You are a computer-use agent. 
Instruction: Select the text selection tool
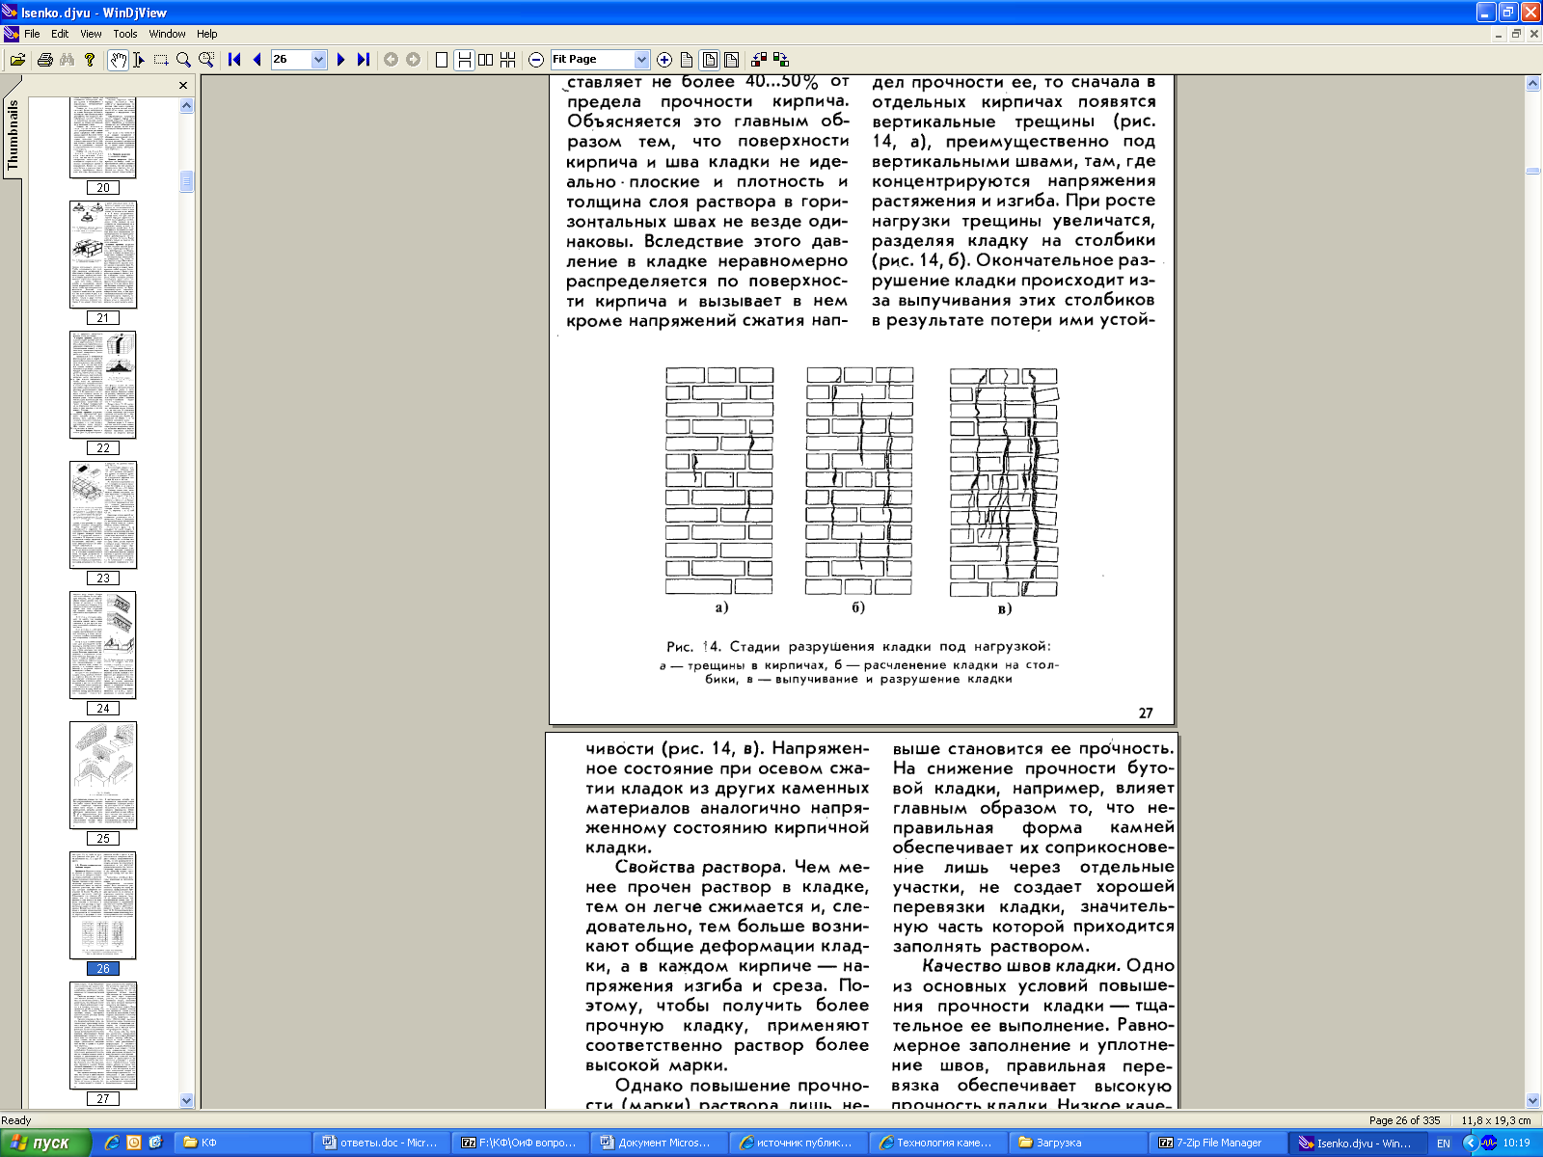pos(139,60)
